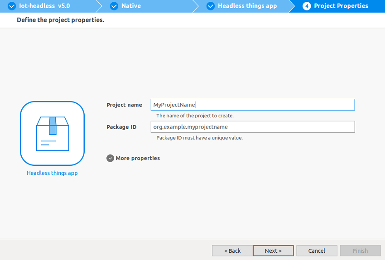Click into the Package ID field
The image size is (385, 260).
(253, 127)
